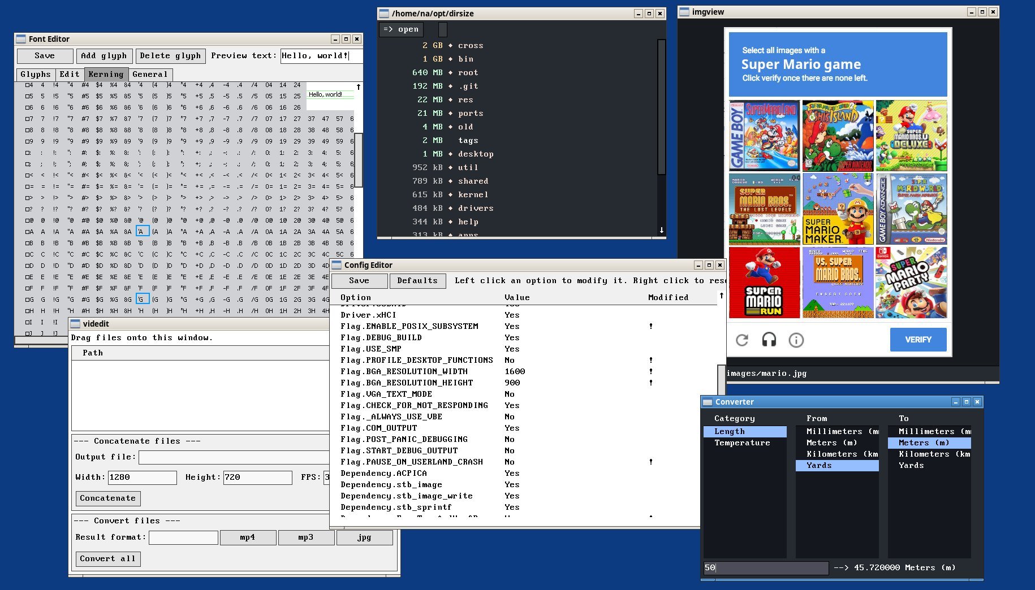Toggle Dependency.ACPICA option

523,473
